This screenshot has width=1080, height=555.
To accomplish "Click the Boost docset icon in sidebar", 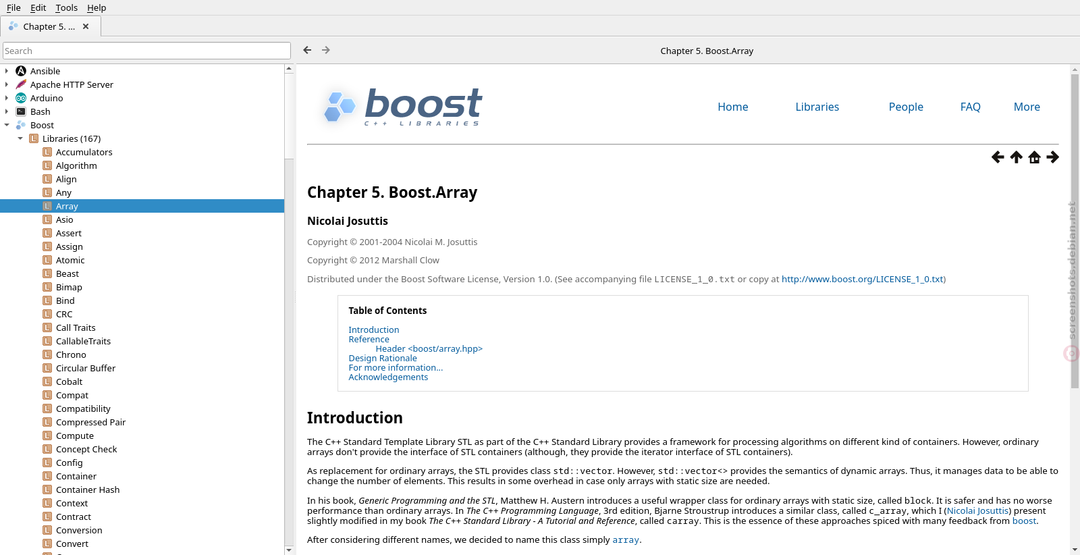I will (x=21, y=125).
